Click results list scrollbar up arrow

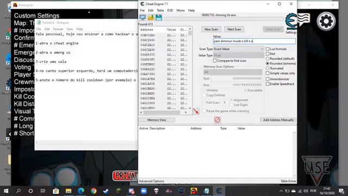point(190,29)
